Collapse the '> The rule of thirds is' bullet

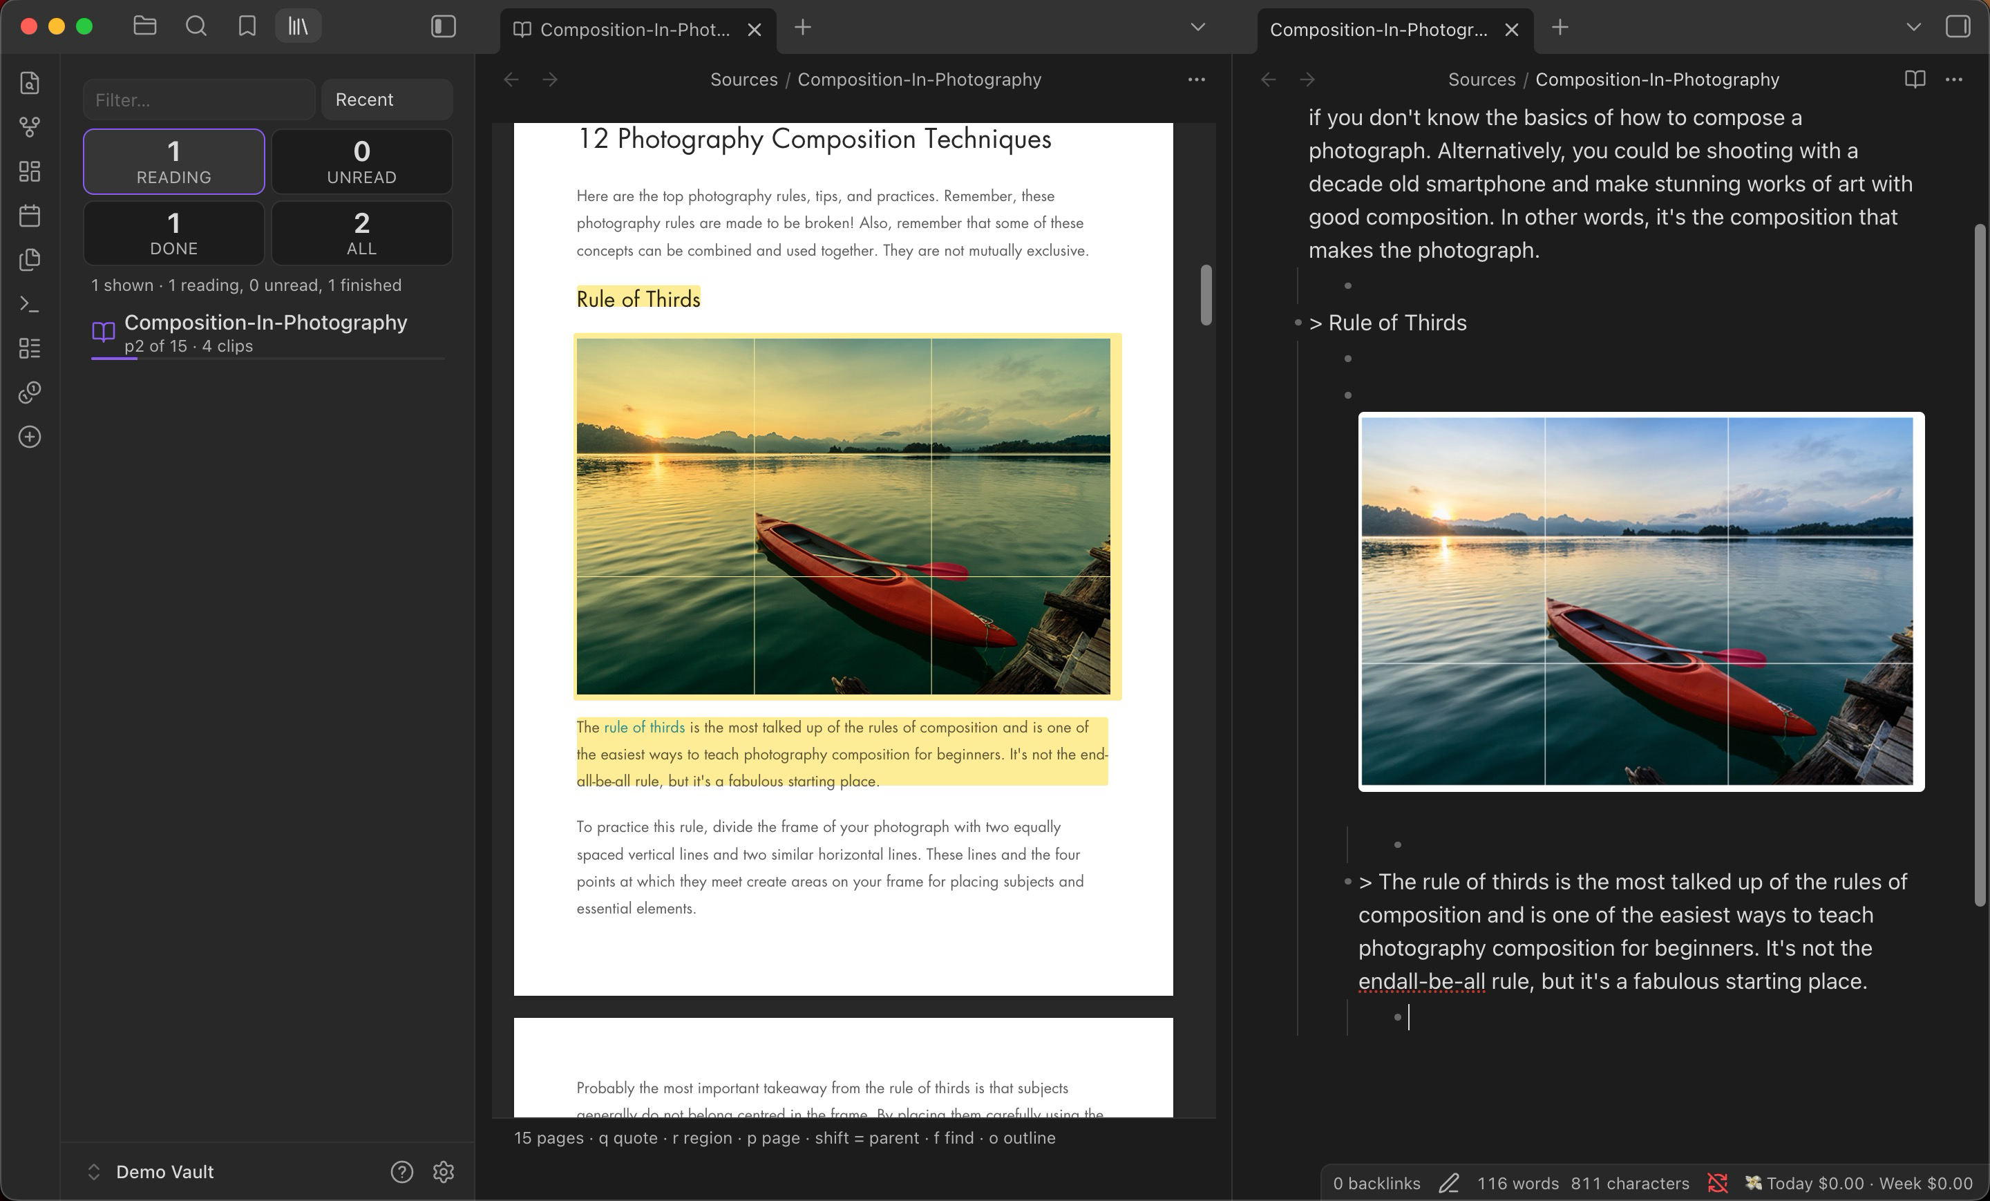click(x=1347, y=881)
